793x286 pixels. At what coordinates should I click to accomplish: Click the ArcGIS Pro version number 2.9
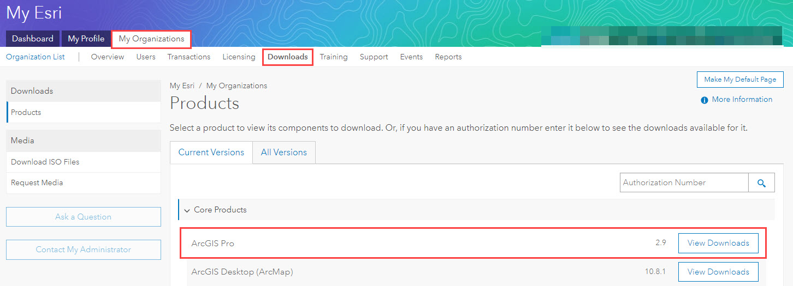(661, 243)
